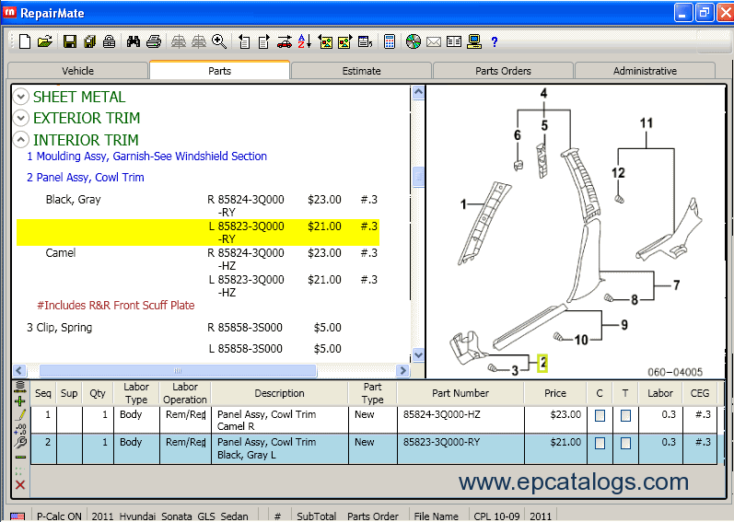
Task: Click callout number 2 in the diagram
Action: click(542, 363)
